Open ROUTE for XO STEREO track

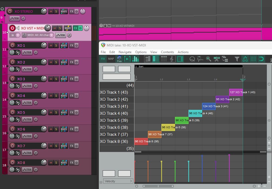pos(64,11)
